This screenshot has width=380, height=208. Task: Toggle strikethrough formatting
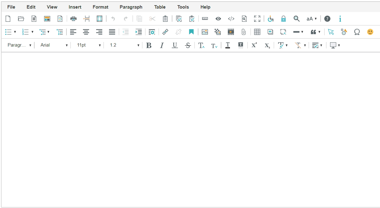click(x=188, y=45)
